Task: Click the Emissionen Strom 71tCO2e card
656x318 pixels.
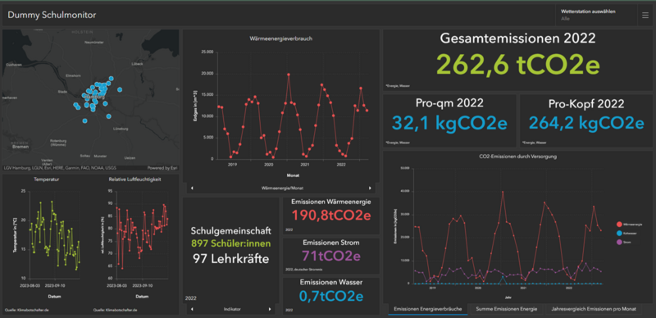Action: click(331, 256)
